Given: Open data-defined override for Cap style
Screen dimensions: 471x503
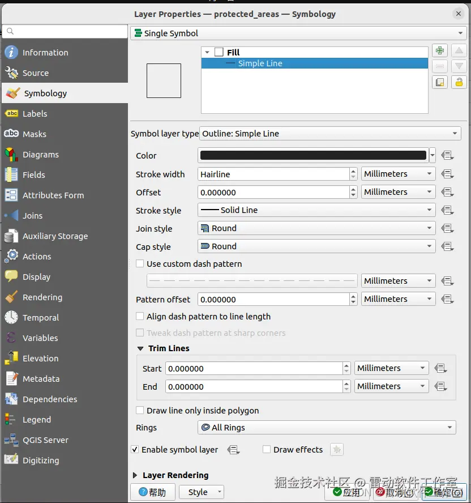Looking at the screenshot, I should point(447,247).
